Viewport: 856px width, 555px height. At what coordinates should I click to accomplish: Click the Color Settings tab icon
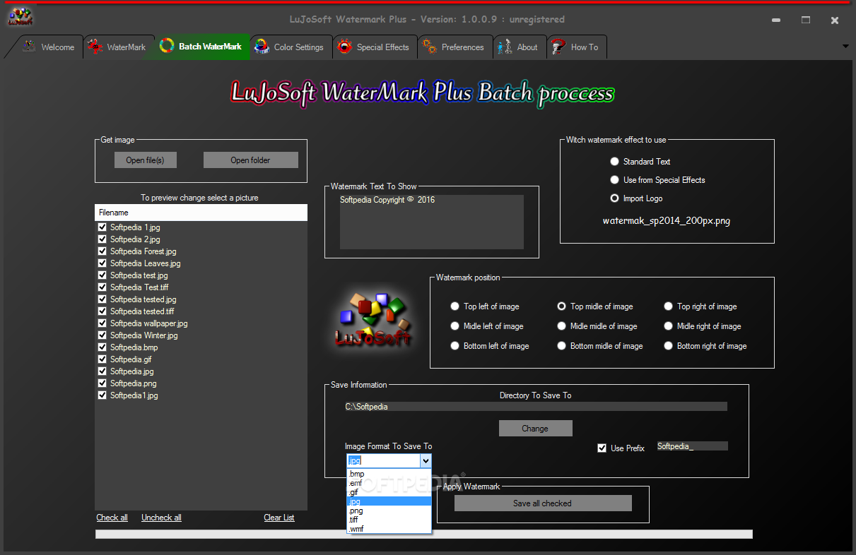click(x=262, y=47)
